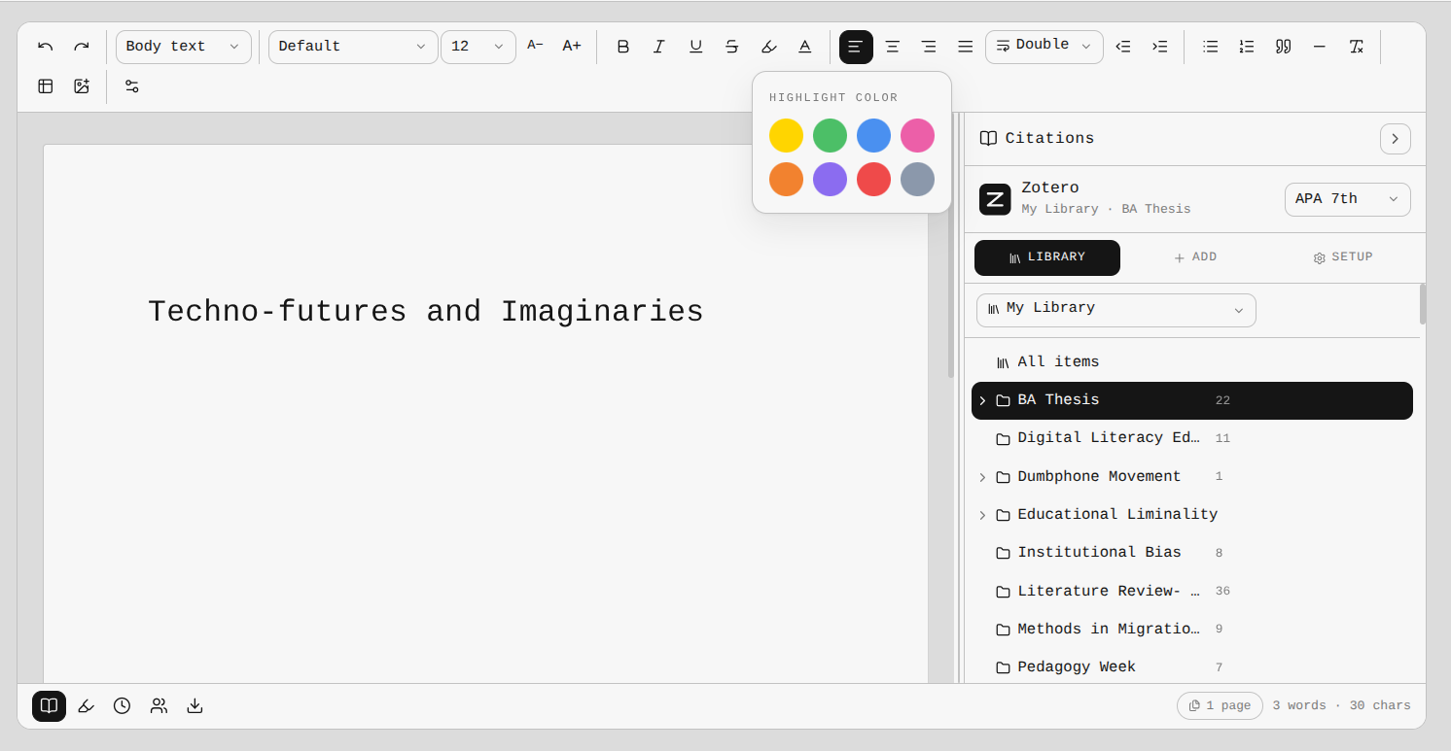Viewport: 1451px width, 751px height.
Task: Click the 1 page indicator button
Action: [x=1220, y=706]
